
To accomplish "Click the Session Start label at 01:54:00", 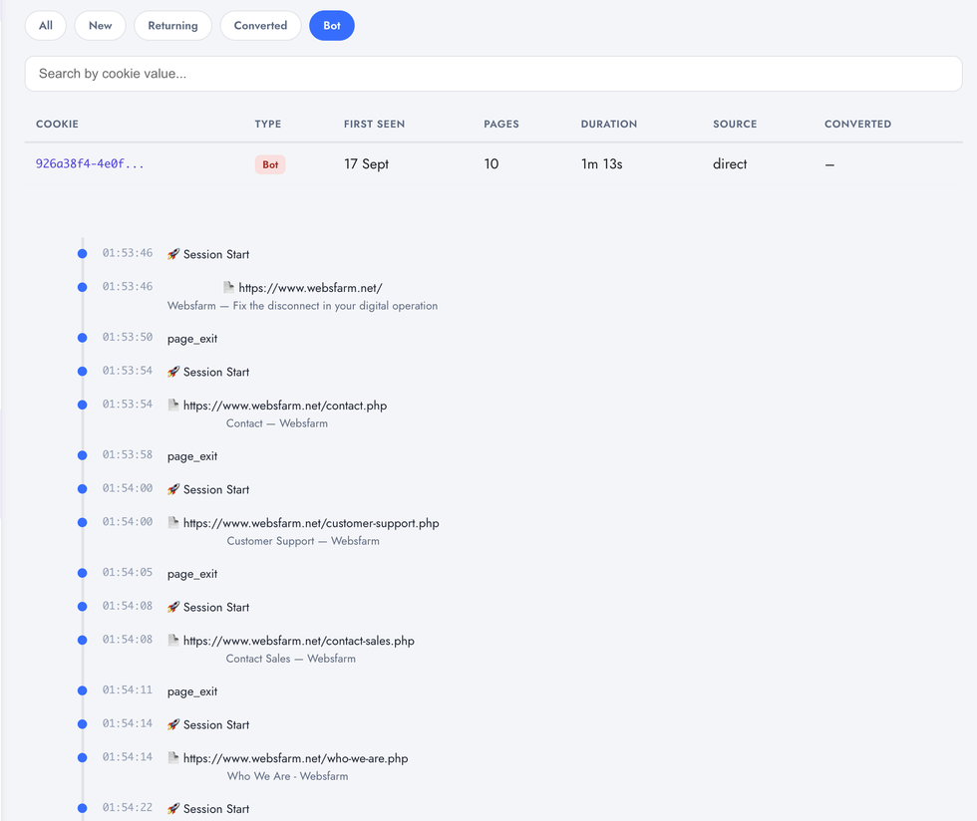I will click(216, 489).
